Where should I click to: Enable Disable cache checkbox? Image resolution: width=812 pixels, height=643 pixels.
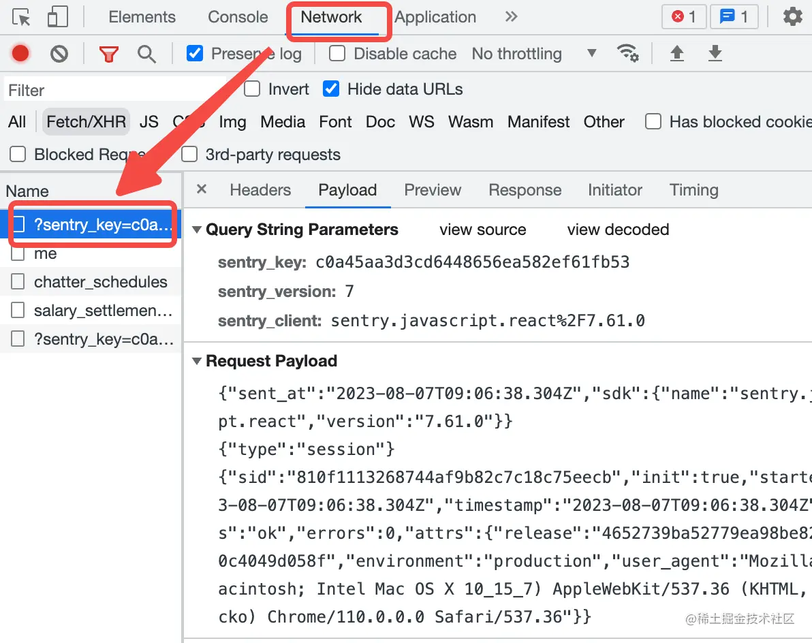coord(337,53)
